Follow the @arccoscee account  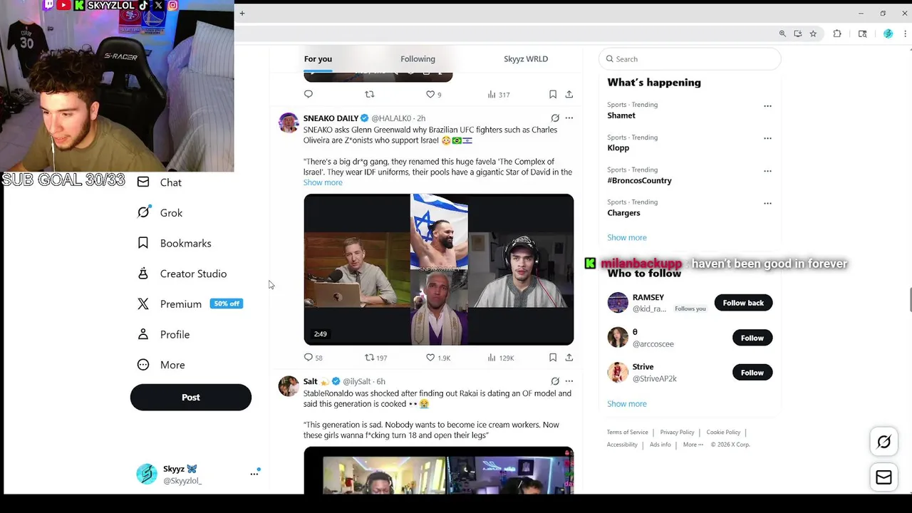point(752,338)
